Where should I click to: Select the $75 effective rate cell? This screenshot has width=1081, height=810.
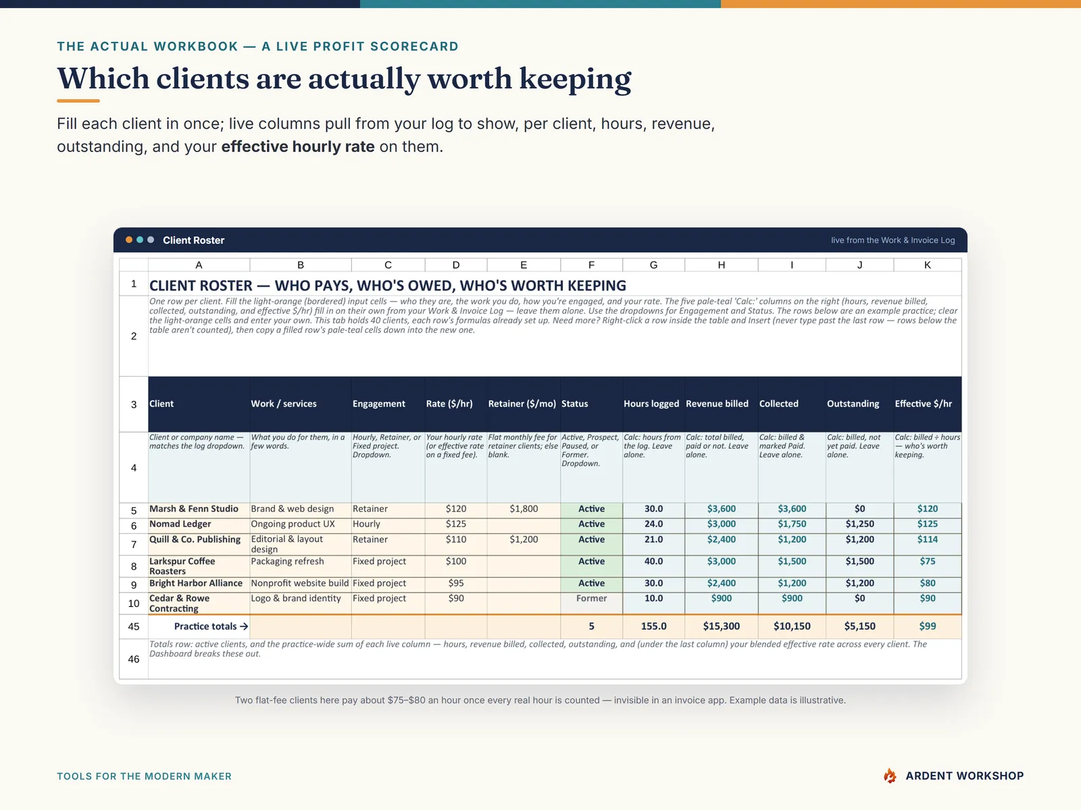928,566
